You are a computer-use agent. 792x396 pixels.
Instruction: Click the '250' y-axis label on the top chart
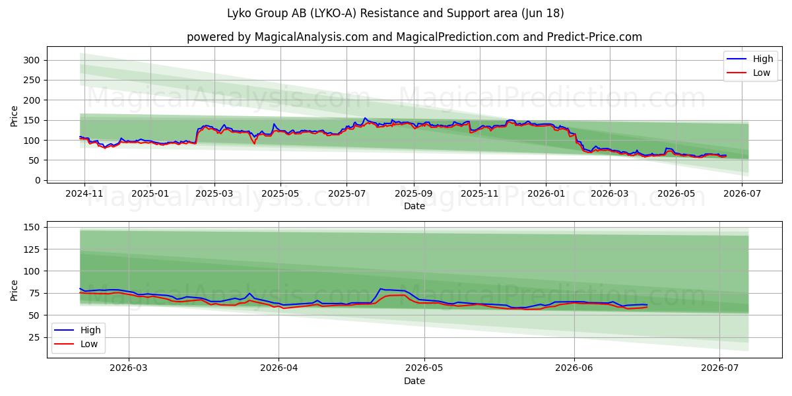click(x=32, y=80)
